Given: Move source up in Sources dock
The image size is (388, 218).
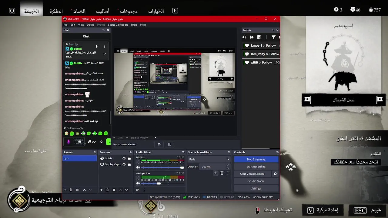Looking at the screenshot, I should point(121,190).
